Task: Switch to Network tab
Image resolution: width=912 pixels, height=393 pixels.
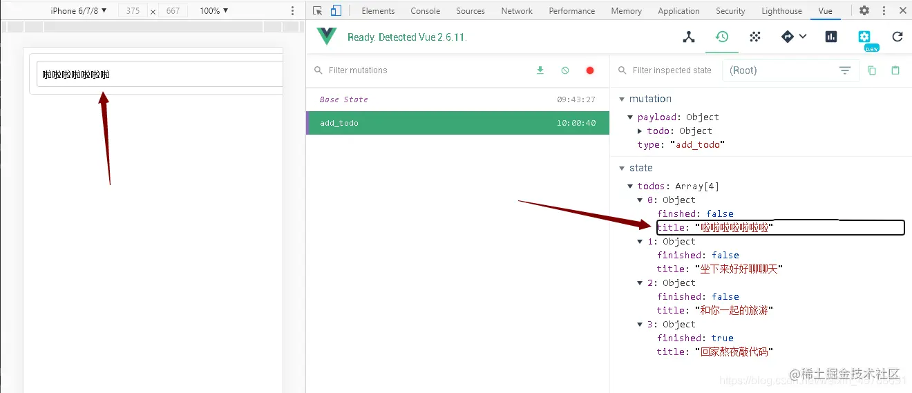Action: [517, 11]
